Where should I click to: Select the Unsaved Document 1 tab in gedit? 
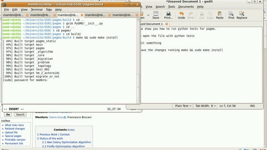point(151,24)
